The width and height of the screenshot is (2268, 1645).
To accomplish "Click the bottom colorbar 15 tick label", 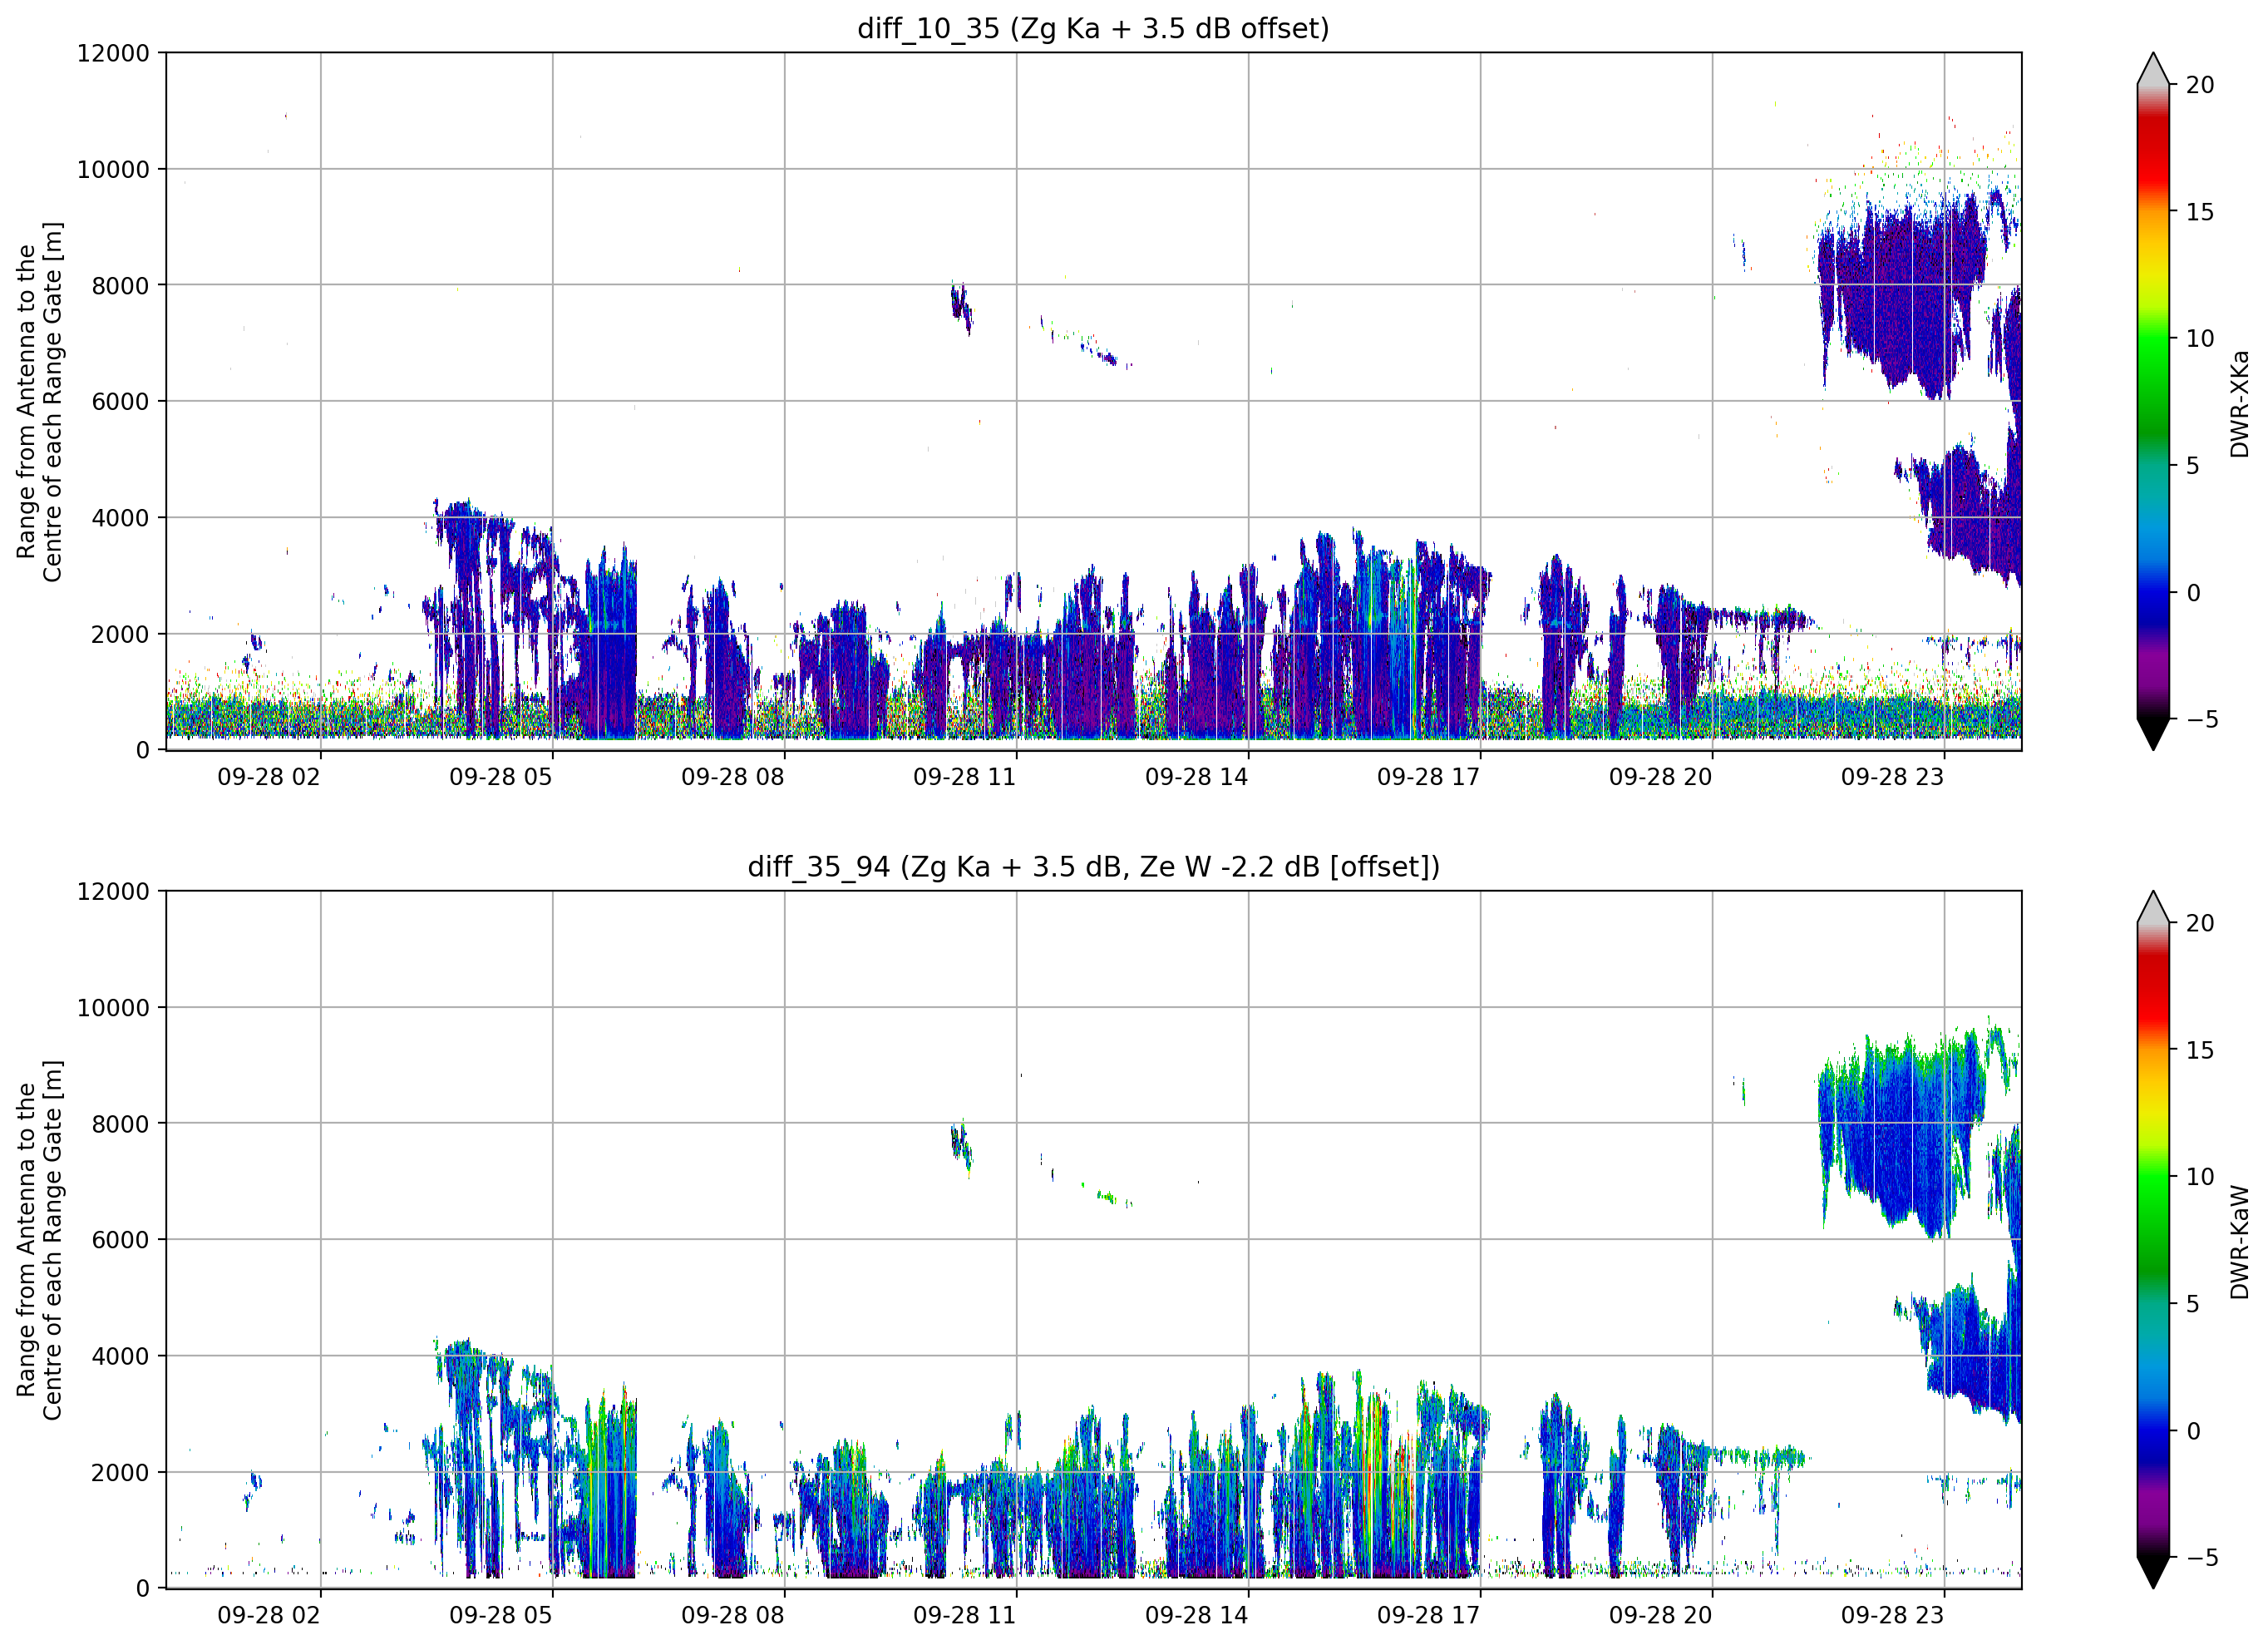I will [2200, 1050].
